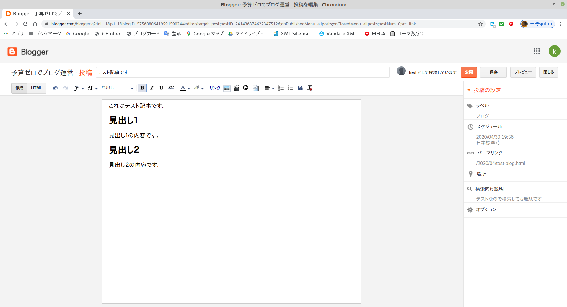Open the text color picker
Viewport: 567px width, 307px height.
tap(185, 88)
